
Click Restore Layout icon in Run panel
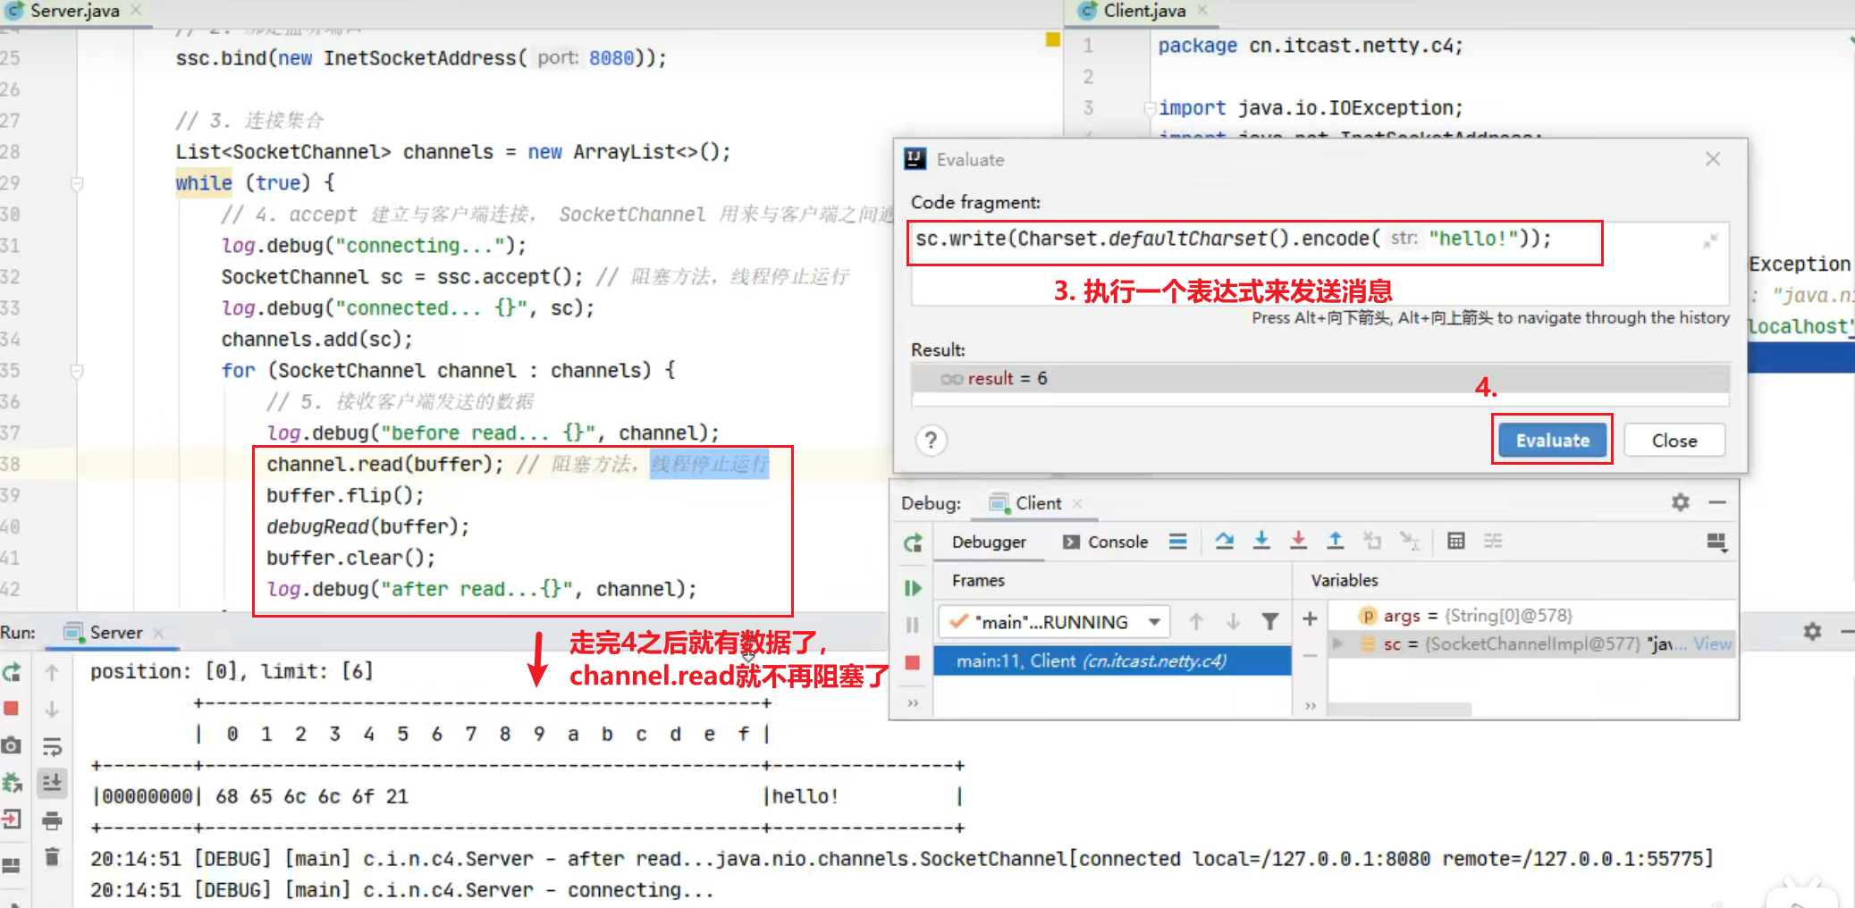tap(12, 865)
